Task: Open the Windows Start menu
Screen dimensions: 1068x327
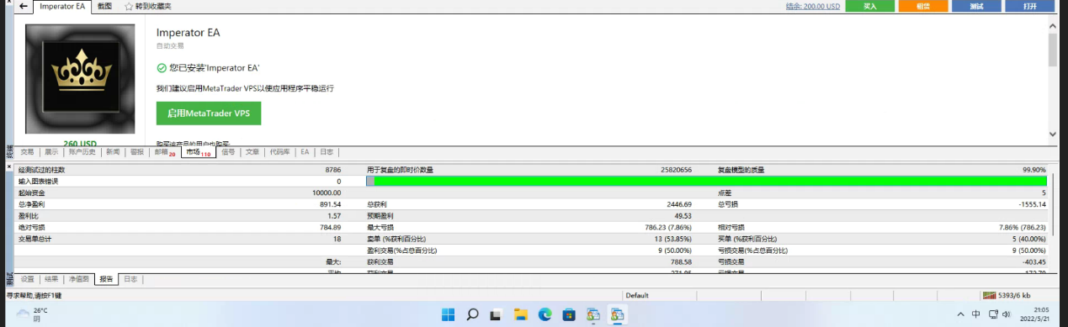Action: [448, 314]
